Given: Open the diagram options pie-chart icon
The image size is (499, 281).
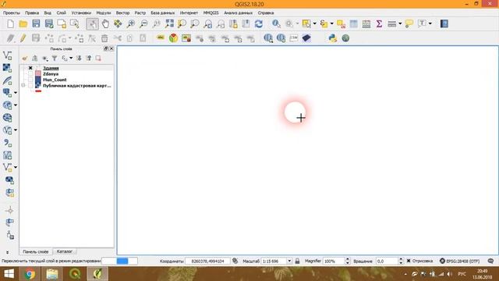Looking at the screenshot, I should click(173, 38).
